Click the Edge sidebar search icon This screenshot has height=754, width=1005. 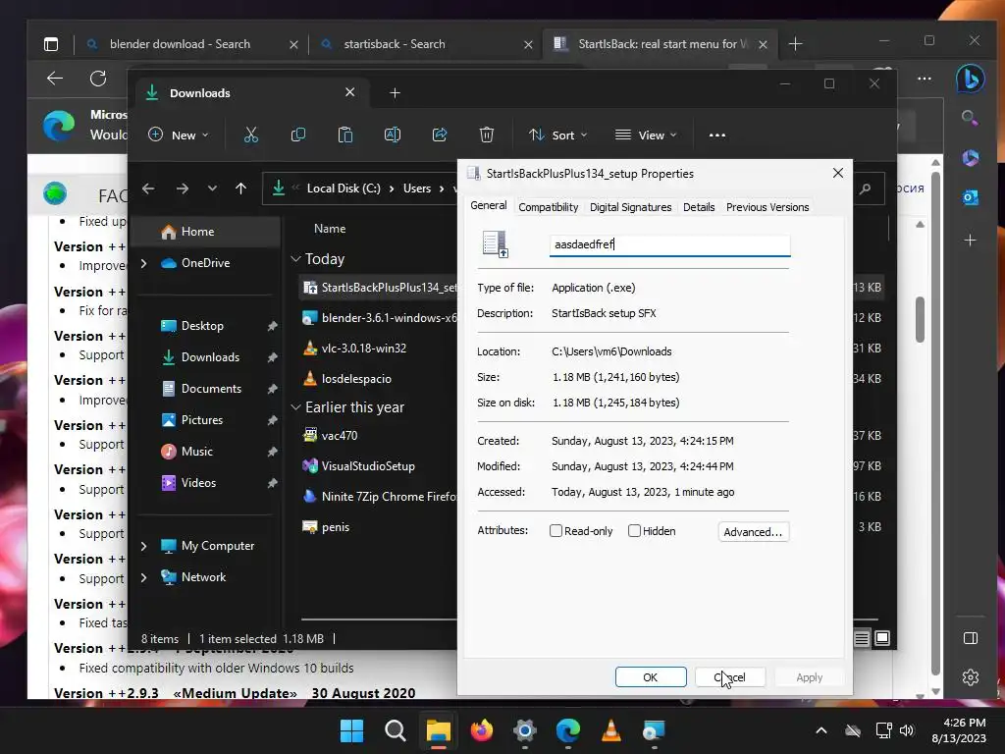tap(970, 118)
